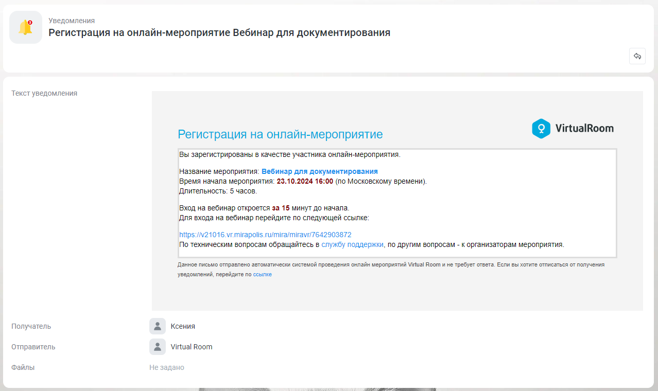This screenshot has width=658, height=391.
Task: Click the red badge on the bell
Action: (30, 23)
